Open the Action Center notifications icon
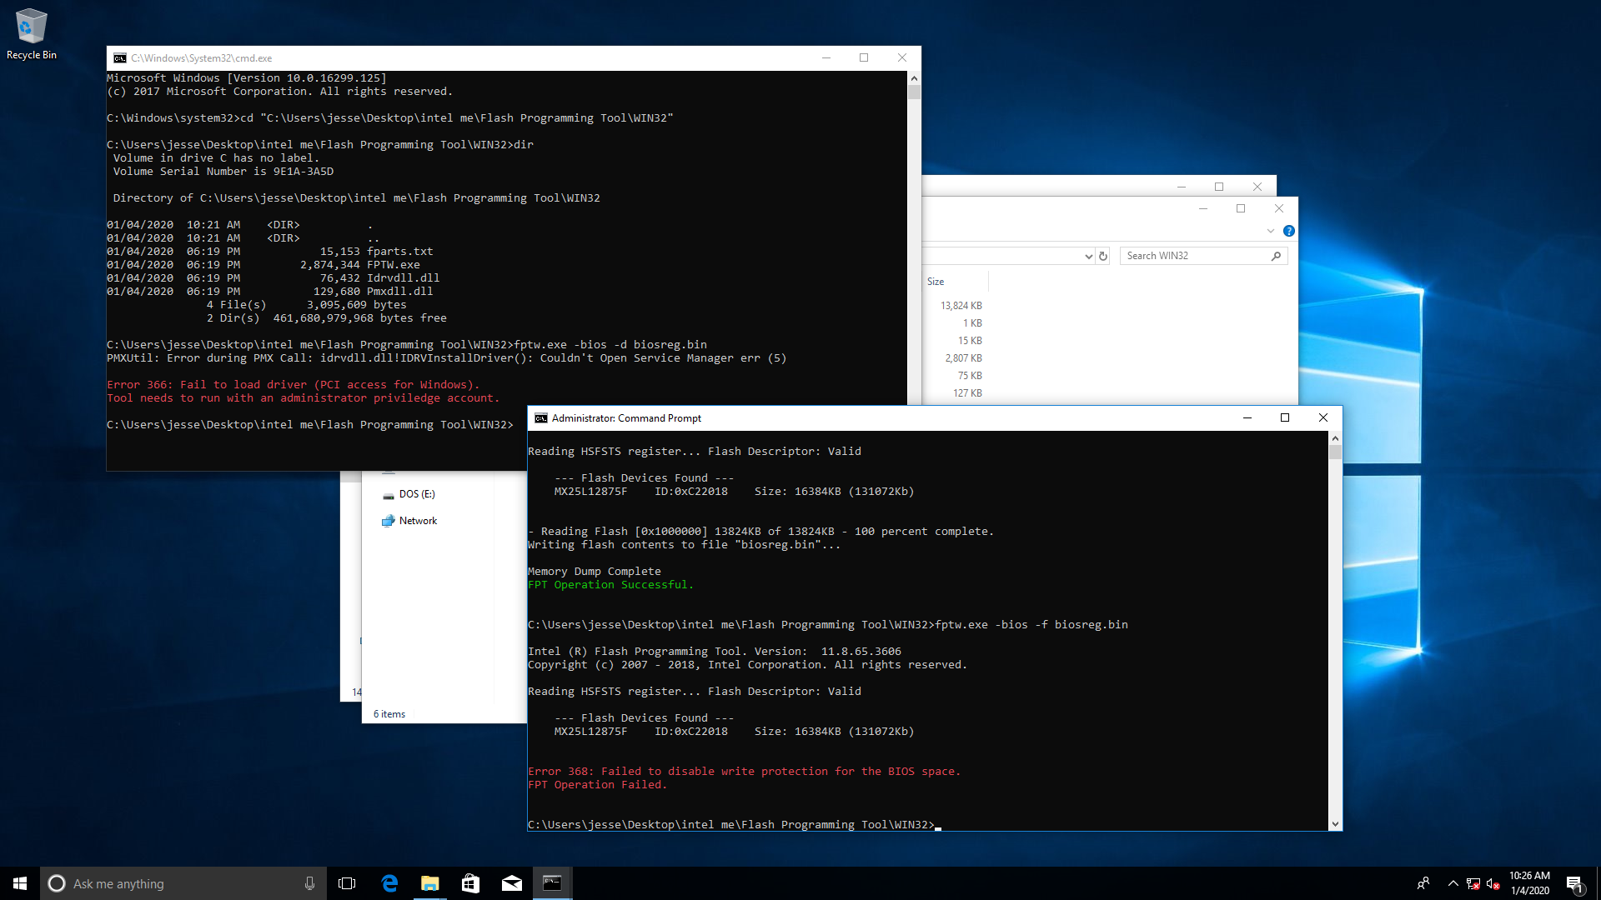Viewport: 1601px width, 900px height. point(1575,883)
